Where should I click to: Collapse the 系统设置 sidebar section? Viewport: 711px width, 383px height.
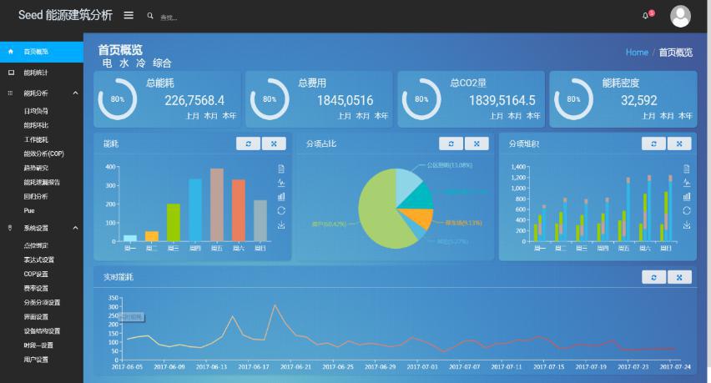tap(76, 228)
